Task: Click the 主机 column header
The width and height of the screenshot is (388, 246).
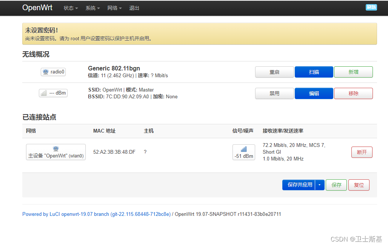Action: tap(149, 131)
